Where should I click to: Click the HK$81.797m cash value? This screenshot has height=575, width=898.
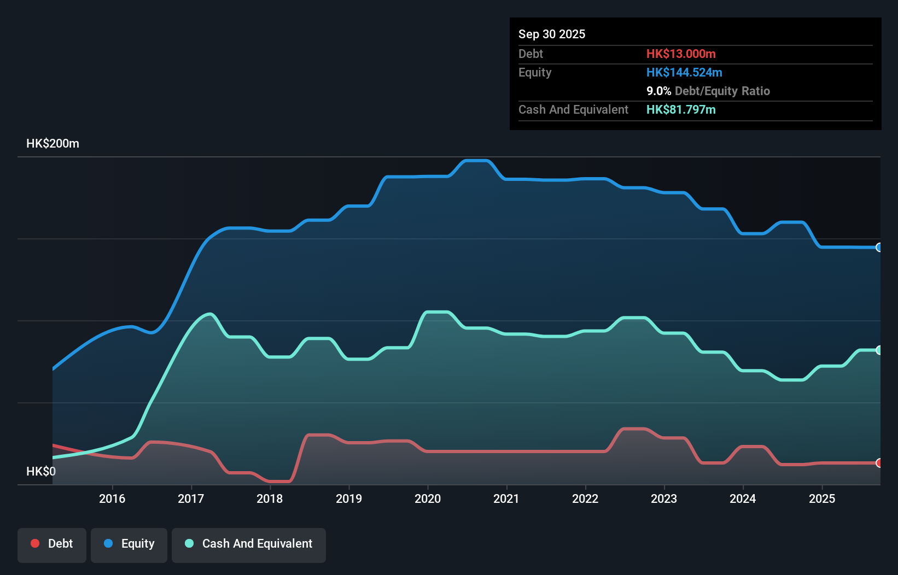pyautogui.click(x=681, y=109)
